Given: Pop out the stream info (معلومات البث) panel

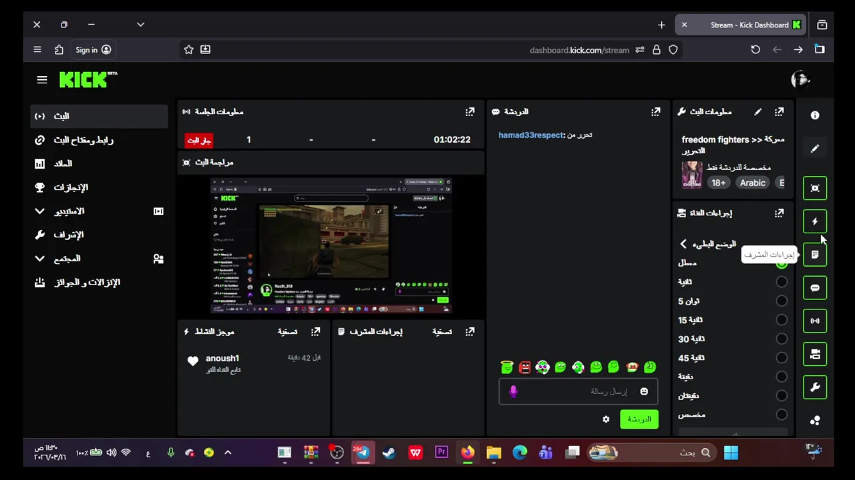Looking at the screenshot, I should click(779, 112).
